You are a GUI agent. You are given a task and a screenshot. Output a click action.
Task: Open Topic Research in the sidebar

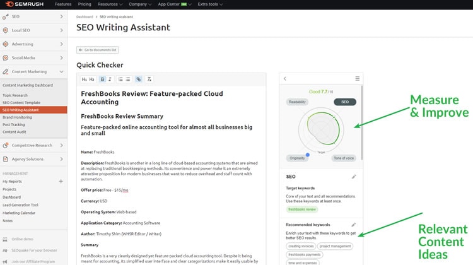(15, 95)
